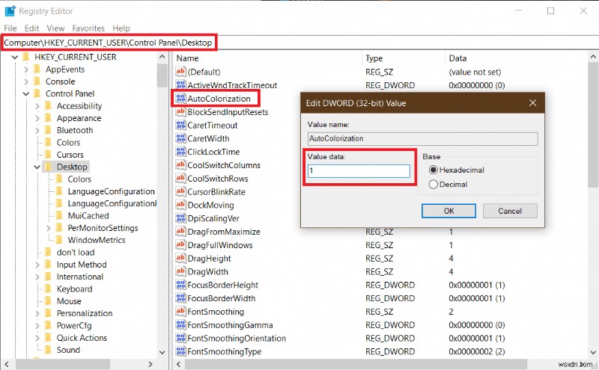Select the Hexadecimal base option

pyautogui.click(x=434, y=170)
